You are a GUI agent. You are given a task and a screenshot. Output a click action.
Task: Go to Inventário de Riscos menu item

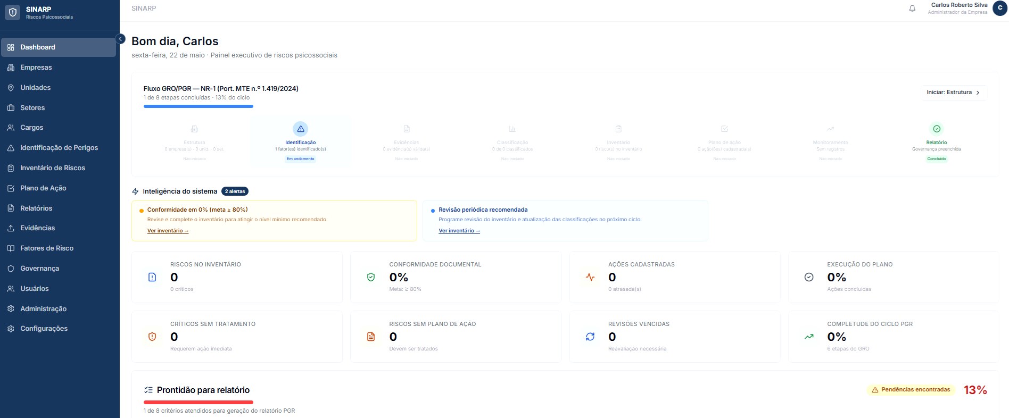(x=59, y=168)
